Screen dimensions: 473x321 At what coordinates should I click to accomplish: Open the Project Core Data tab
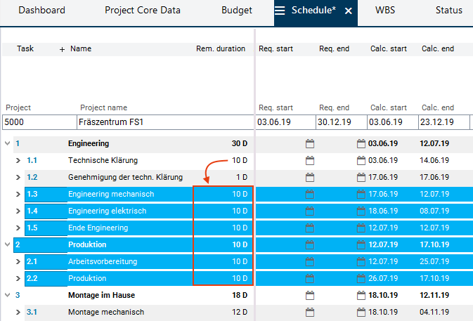(x=143, y=11)
